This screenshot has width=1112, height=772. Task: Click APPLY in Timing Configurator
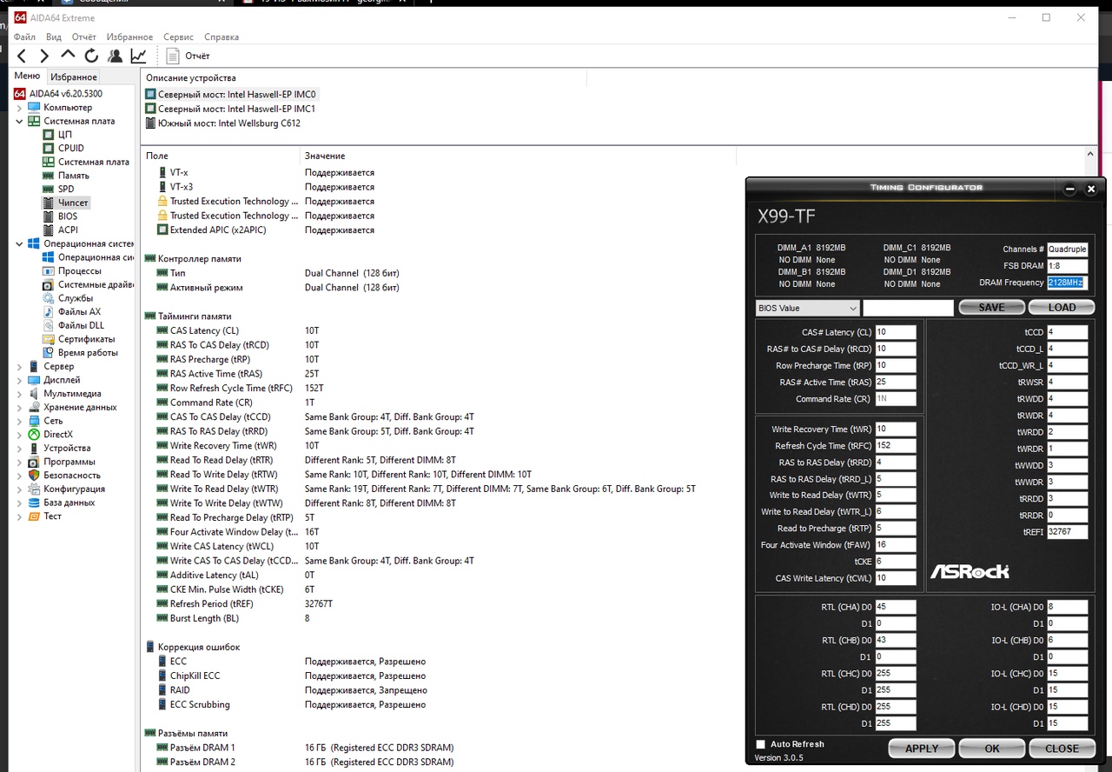[922, 748]
